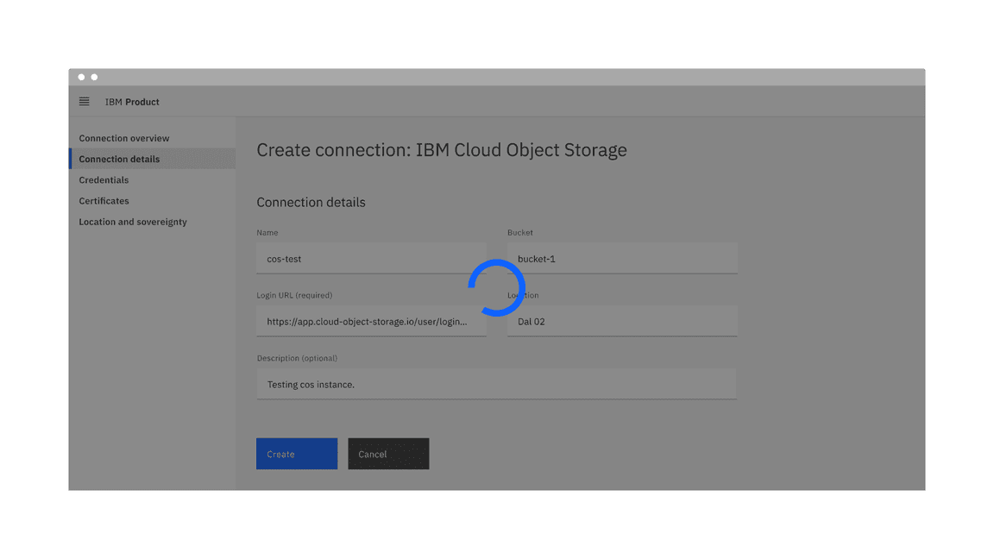Open the Credentials section

tap(104, 180)
